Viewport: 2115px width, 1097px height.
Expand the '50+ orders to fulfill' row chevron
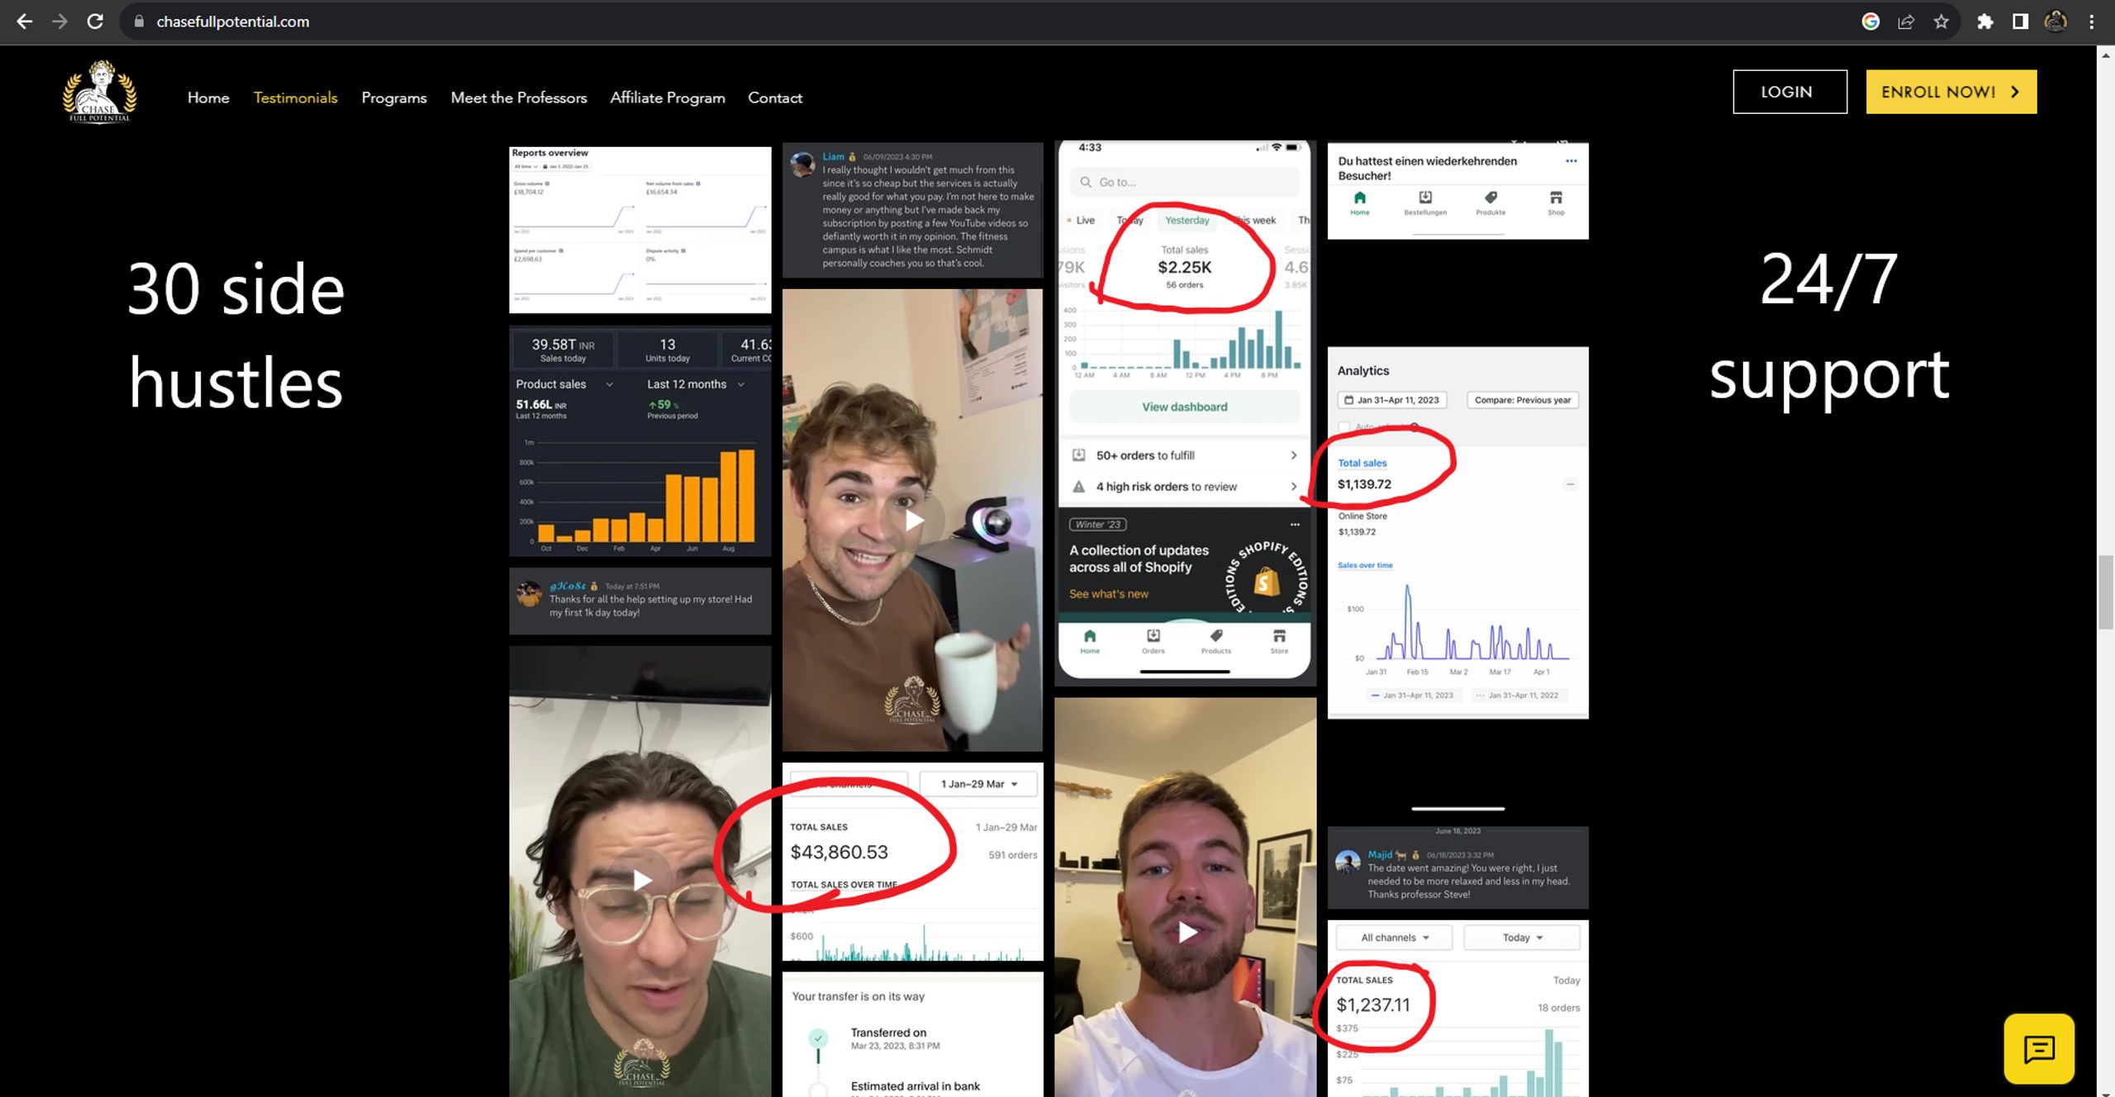pyautogui.click(x=1294, y=455)
